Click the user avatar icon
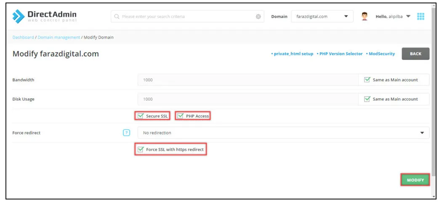The width and height of the screenshot is (442, 202). (x=365, y=16)
